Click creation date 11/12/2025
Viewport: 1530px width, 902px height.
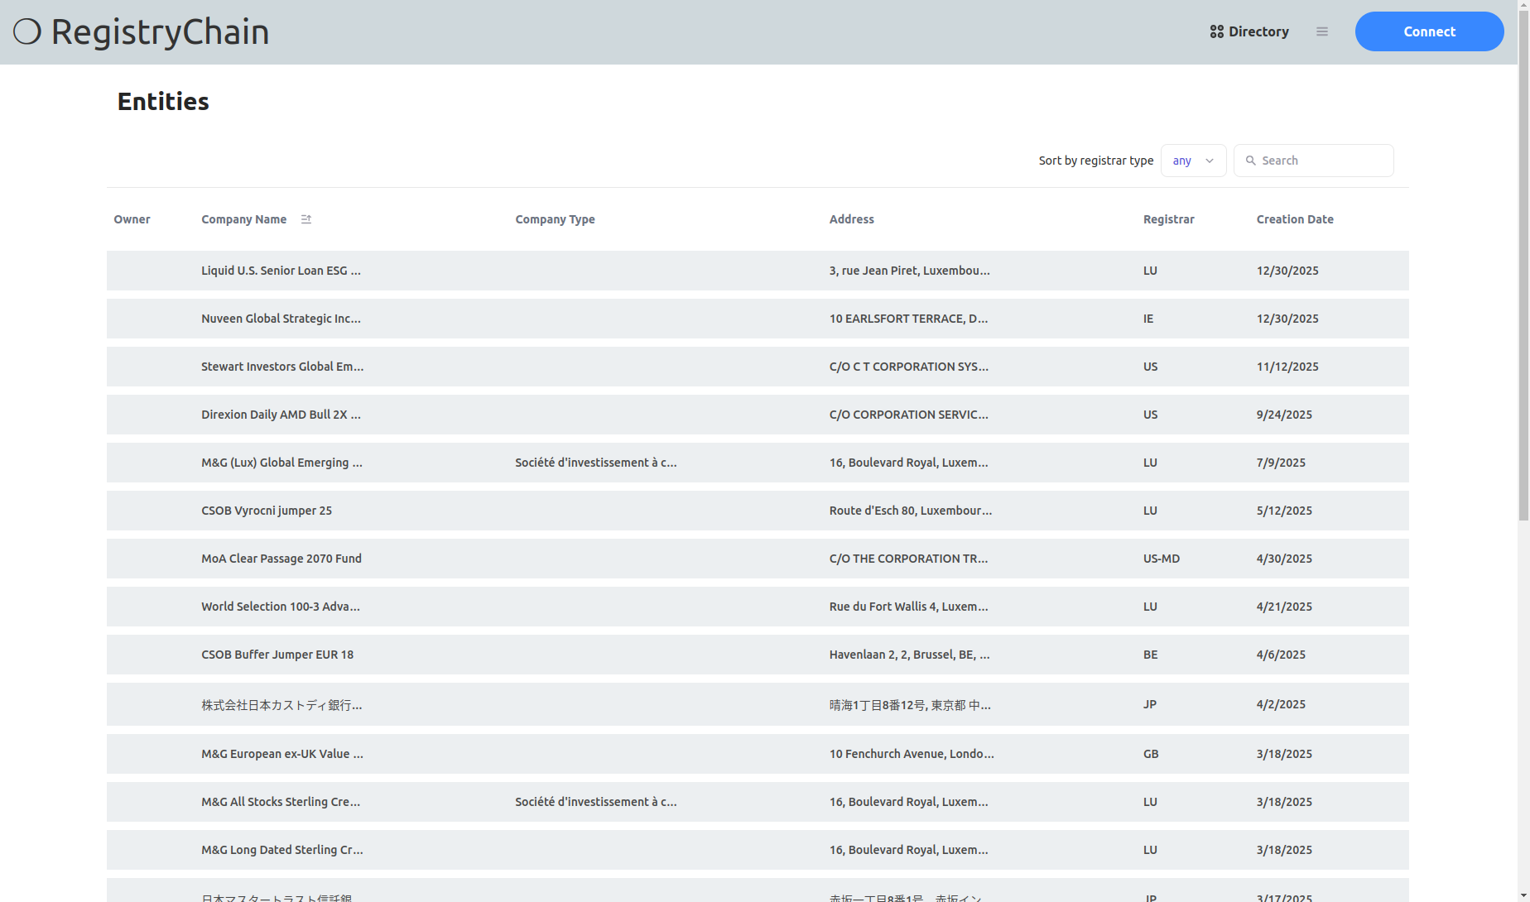click(x=1287, y=367)
